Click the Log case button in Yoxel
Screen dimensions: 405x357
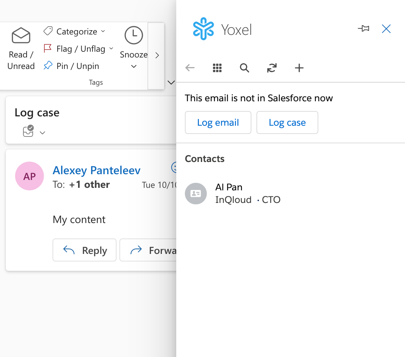(x=287, y=122)
